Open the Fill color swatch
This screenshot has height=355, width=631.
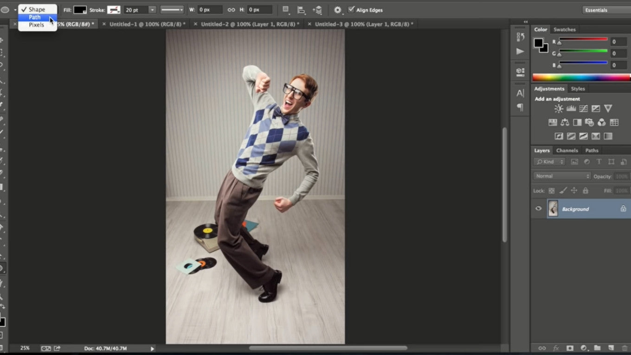(x=80, y=10)
